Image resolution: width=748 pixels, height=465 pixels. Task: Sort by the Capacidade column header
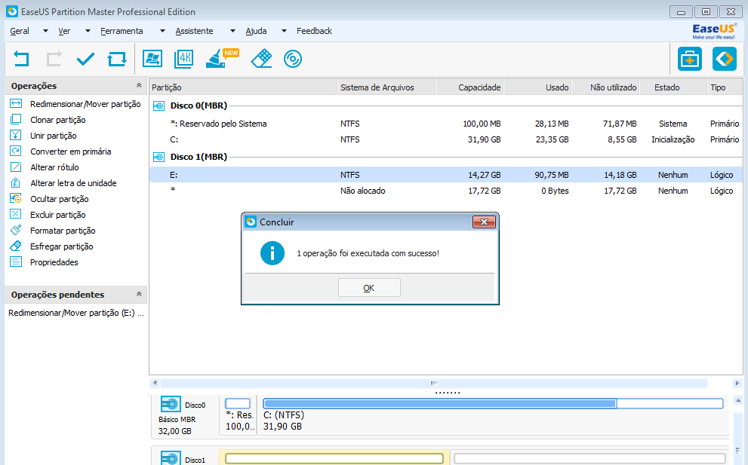pyautogui.click(x=470, y=87)
